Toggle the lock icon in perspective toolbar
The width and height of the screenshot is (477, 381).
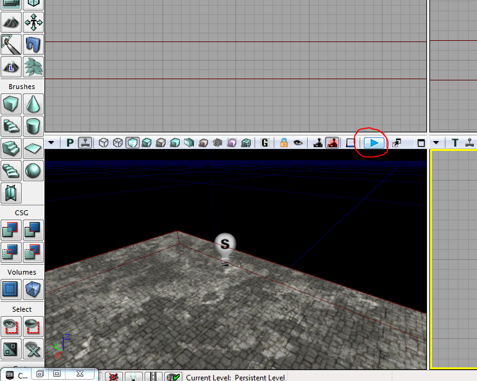[x=284, y=142]
